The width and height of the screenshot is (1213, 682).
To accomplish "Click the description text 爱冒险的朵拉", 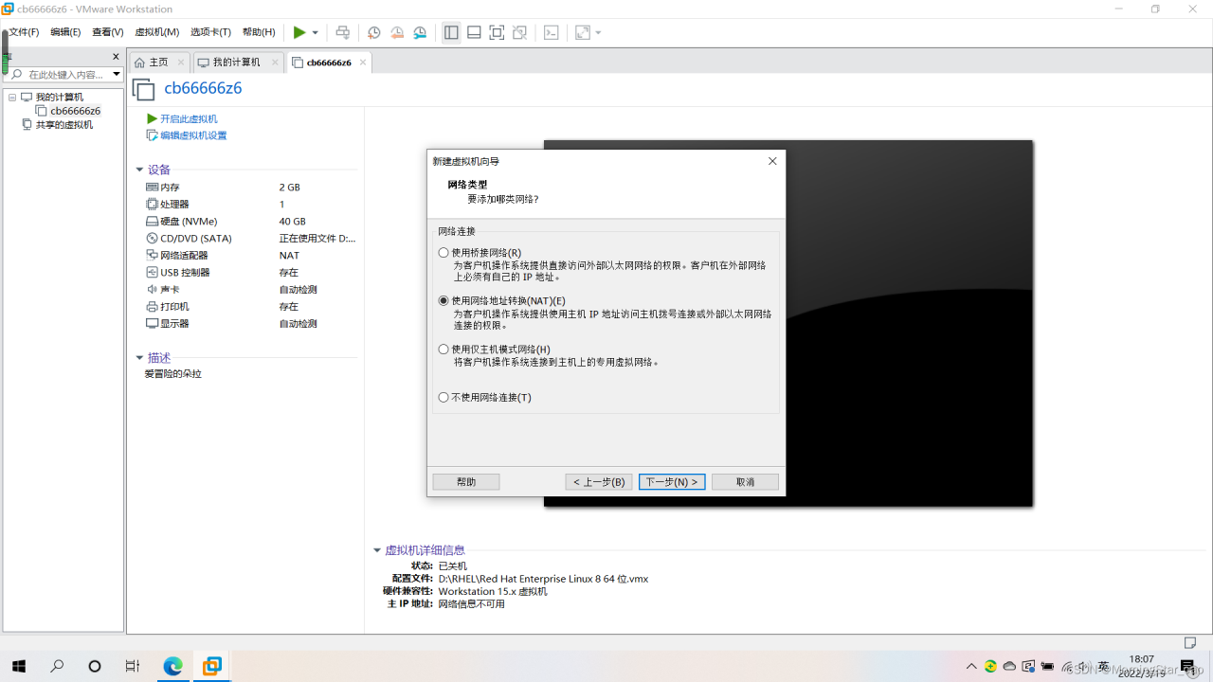I will pyautogui.click(x=172, y=374).
